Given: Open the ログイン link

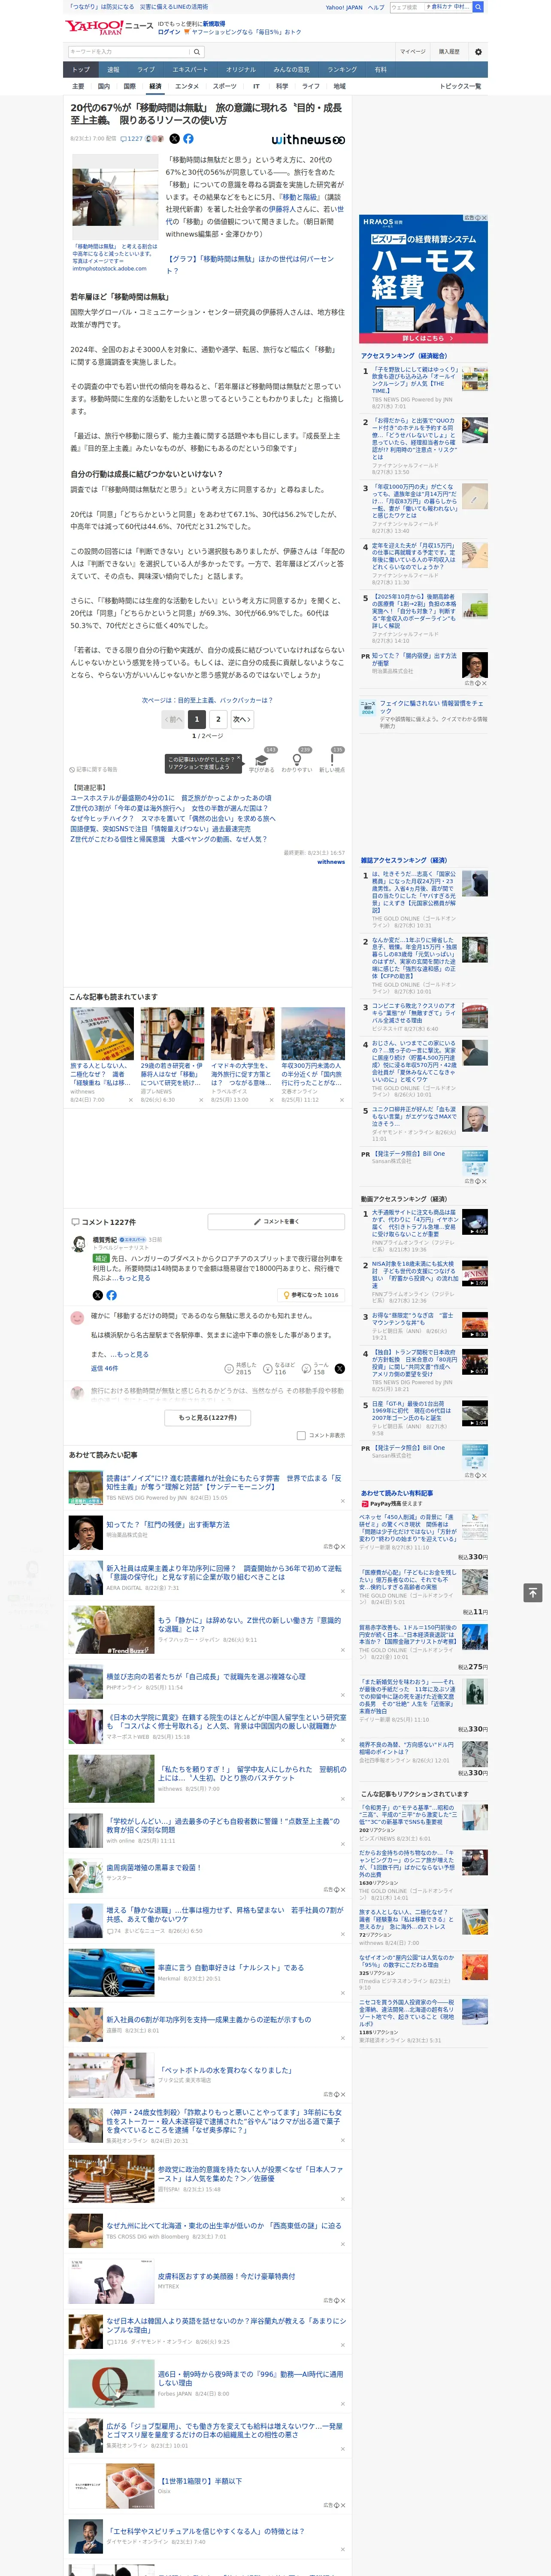Looking at the screenshot, I should point(169,32).
